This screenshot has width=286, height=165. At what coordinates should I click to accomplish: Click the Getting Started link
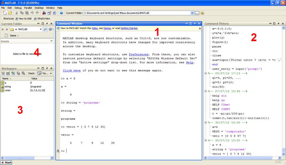[x=129, y=28]
